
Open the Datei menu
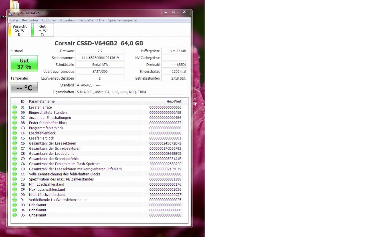pos(14,20)
